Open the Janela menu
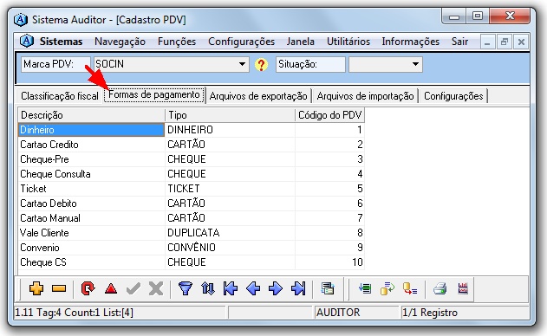Screen dimensions: 547x336 tap(300, 42)
